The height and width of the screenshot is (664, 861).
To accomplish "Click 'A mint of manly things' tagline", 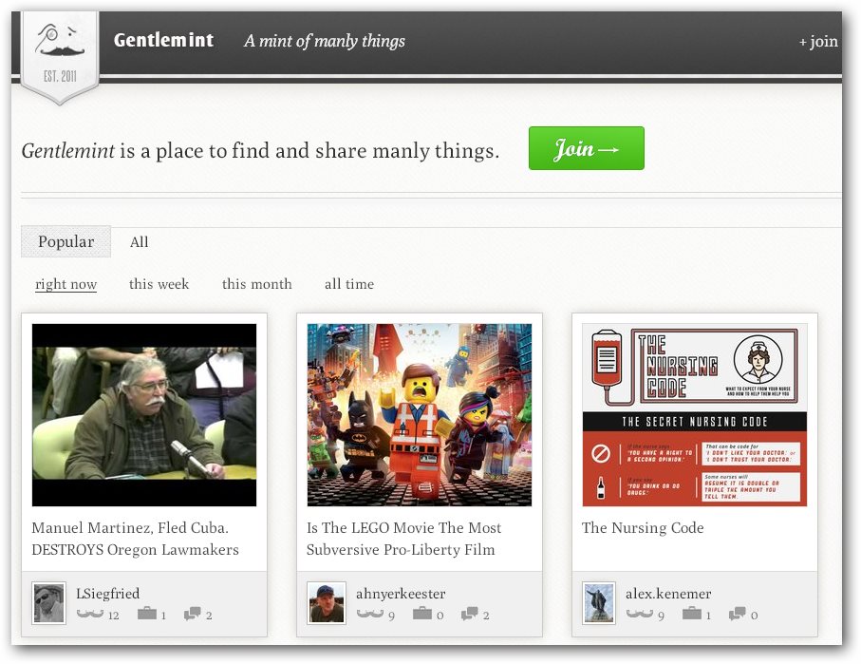I will (325, 41).
